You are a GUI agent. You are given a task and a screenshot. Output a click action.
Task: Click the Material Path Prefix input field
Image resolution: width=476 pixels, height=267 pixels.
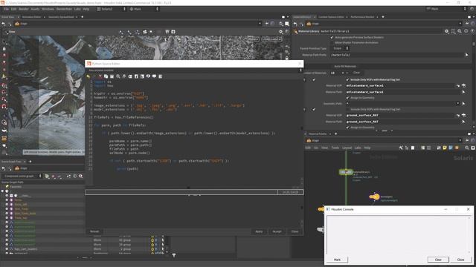click(396, 55)
